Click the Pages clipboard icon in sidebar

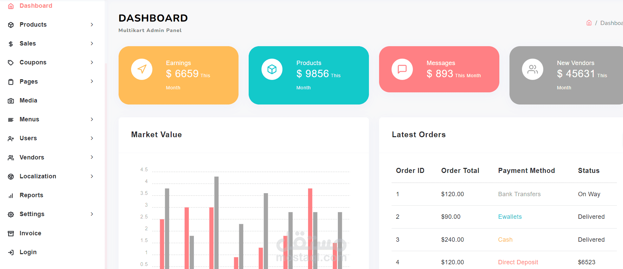click(x=11, y=82)
